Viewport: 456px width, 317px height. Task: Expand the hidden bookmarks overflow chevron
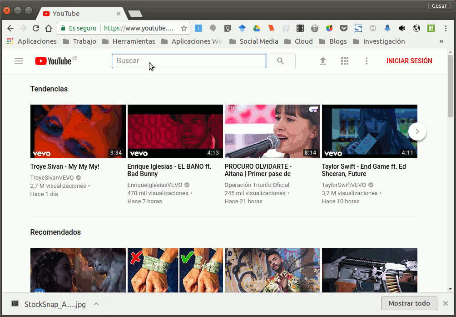point(441,41)
